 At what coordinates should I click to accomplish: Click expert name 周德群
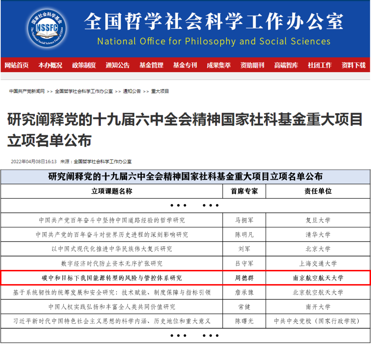[244, 278]
